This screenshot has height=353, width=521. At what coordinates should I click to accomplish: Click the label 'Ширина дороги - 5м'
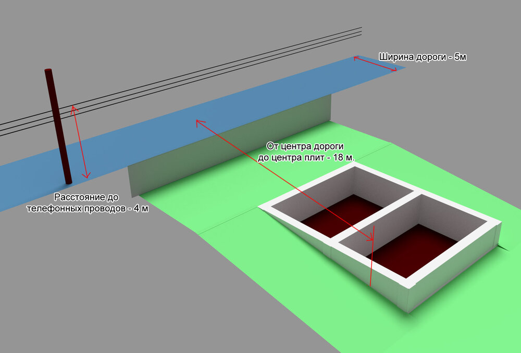click(423, 57)
